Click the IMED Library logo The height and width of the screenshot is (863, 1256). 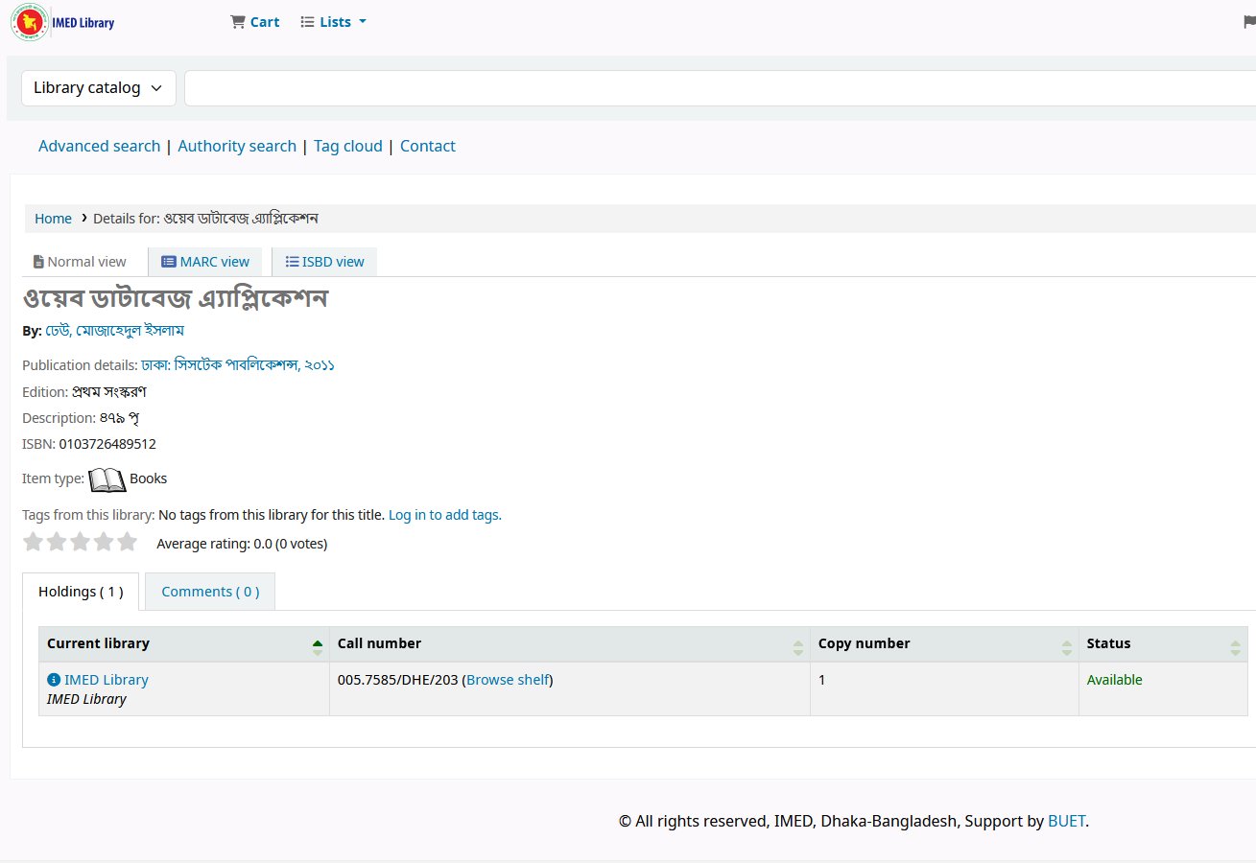62,22
